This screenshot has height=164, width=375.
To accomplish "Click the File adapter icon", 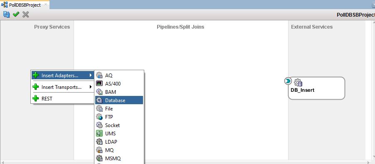I will click(99, 109).
